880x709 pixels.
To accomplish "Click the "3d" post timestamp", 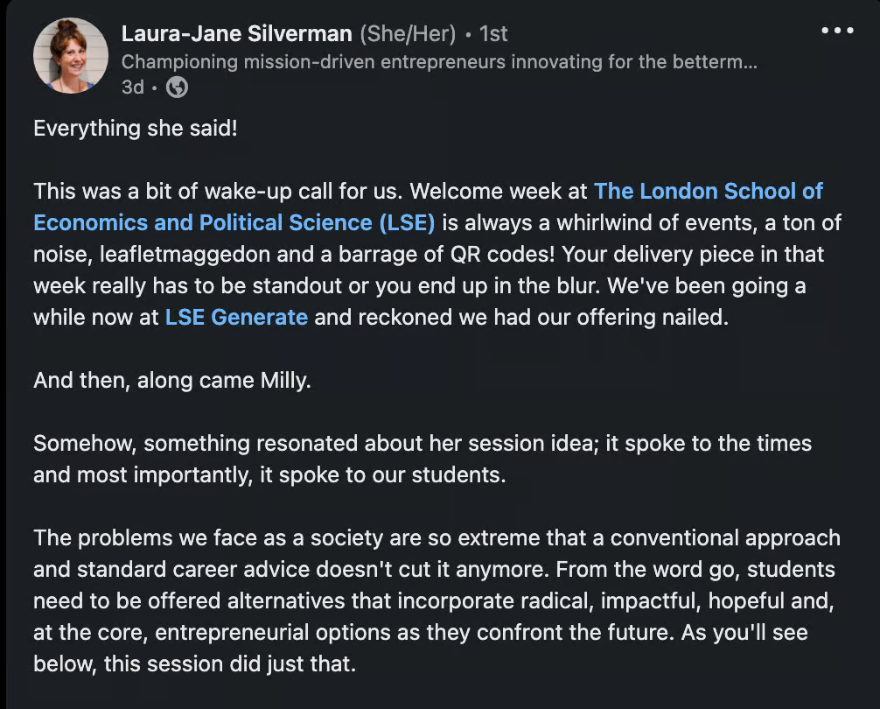I will 132,87.
